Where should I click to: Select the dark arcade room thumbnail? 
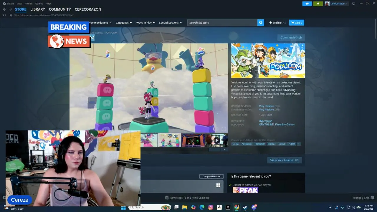pos(193,140)
